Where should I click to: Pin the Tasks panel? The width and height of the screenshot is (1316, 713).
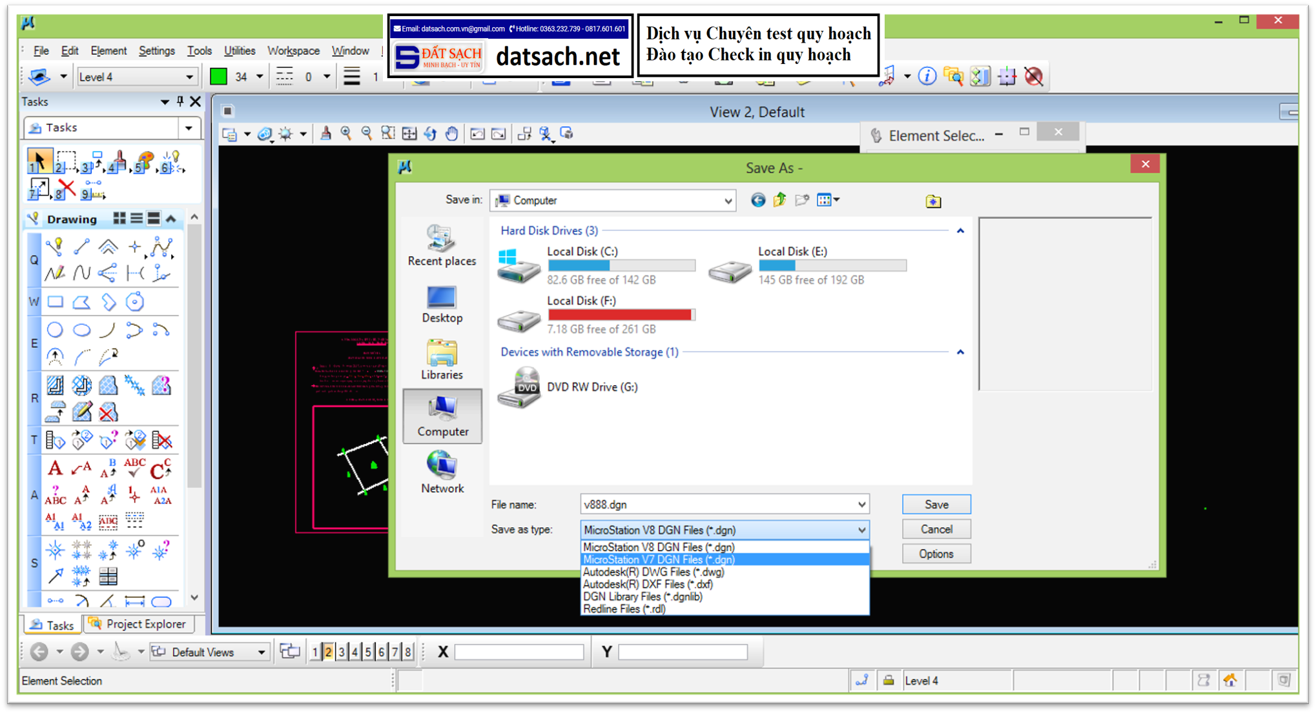pyautogui.click(x=180, y=101)
